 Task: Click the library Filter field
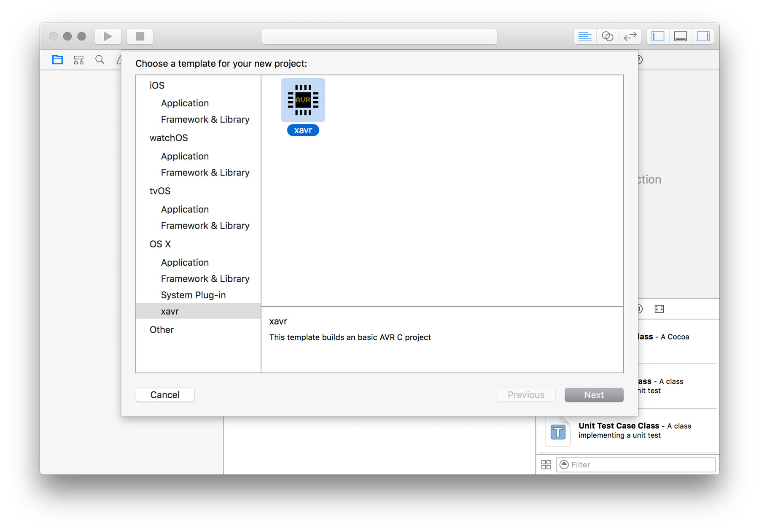(x=636, y=464)
